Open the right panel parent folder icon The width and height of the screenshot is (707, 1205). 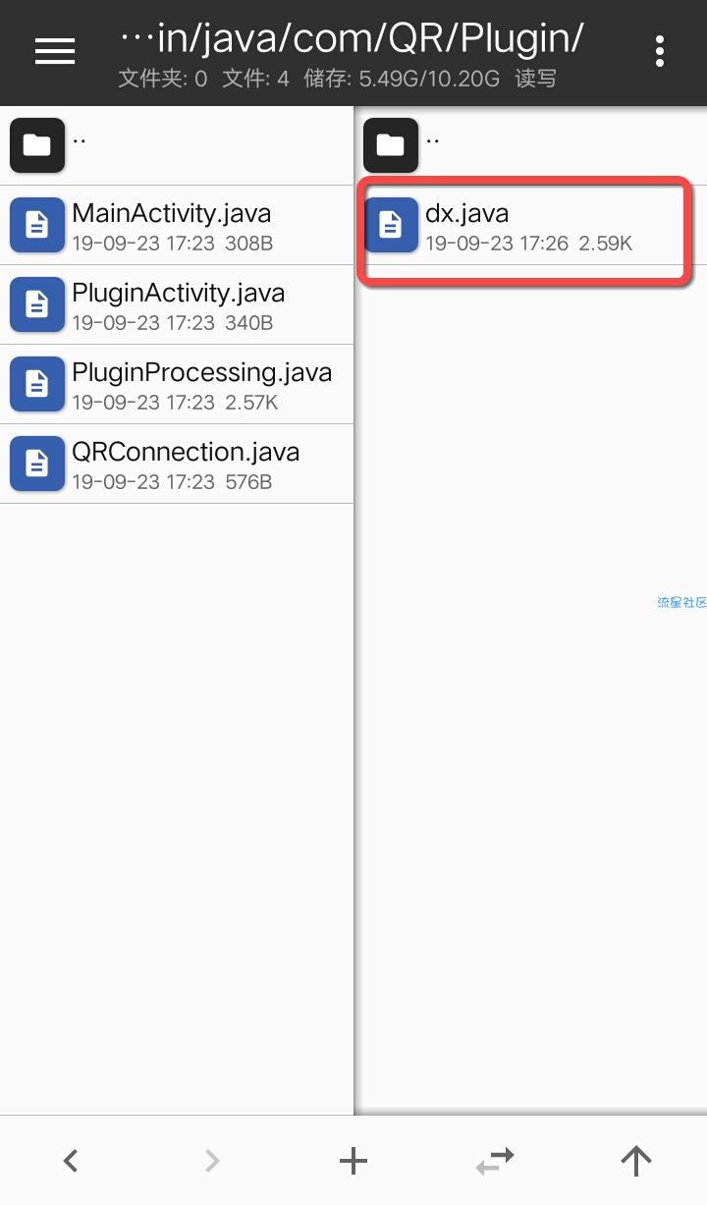click(391, 145)
